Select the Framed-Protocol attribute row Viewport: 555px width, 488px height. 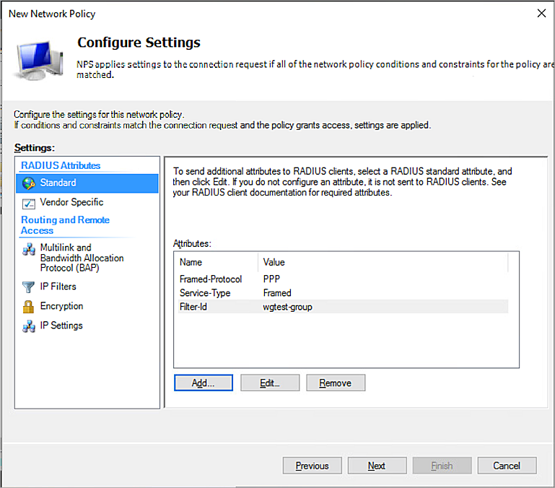[211, 279]
